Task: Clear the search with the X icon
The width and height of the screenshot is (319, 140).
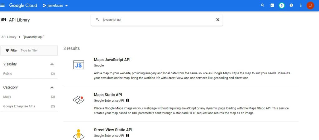Action: click(x=218, y=20)
